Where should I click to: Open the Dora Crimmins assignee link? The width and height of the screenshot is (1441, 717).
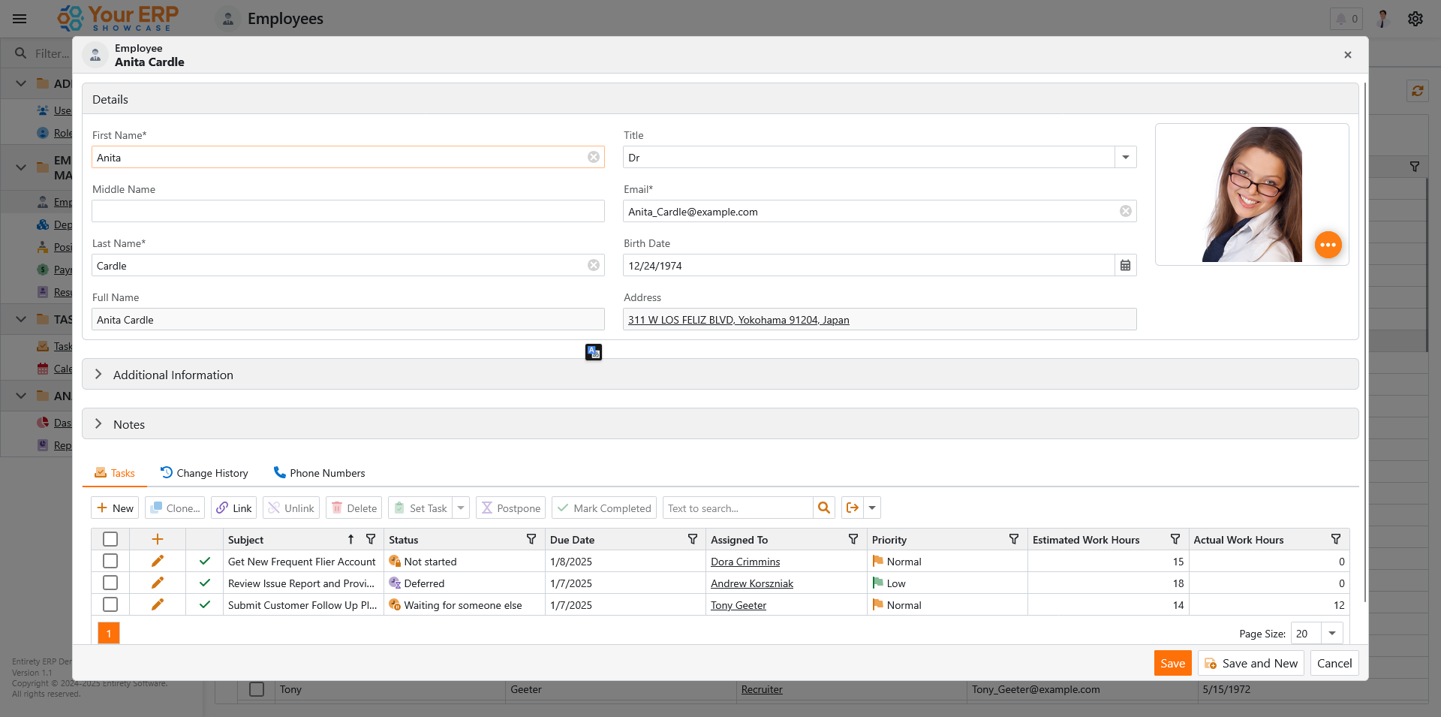[745, 562]
